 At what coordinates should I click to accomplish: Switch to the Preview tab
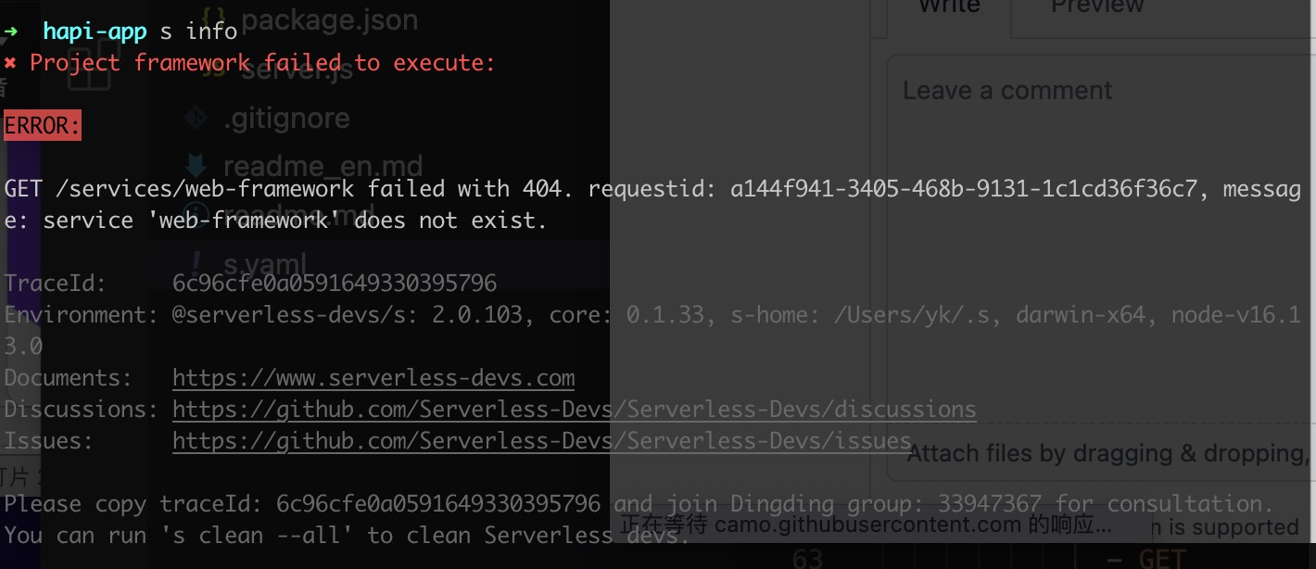point(1097,9)
